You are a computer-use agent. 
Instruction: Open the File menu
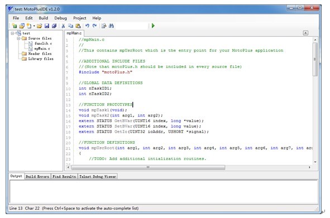[x=16, y=18]
